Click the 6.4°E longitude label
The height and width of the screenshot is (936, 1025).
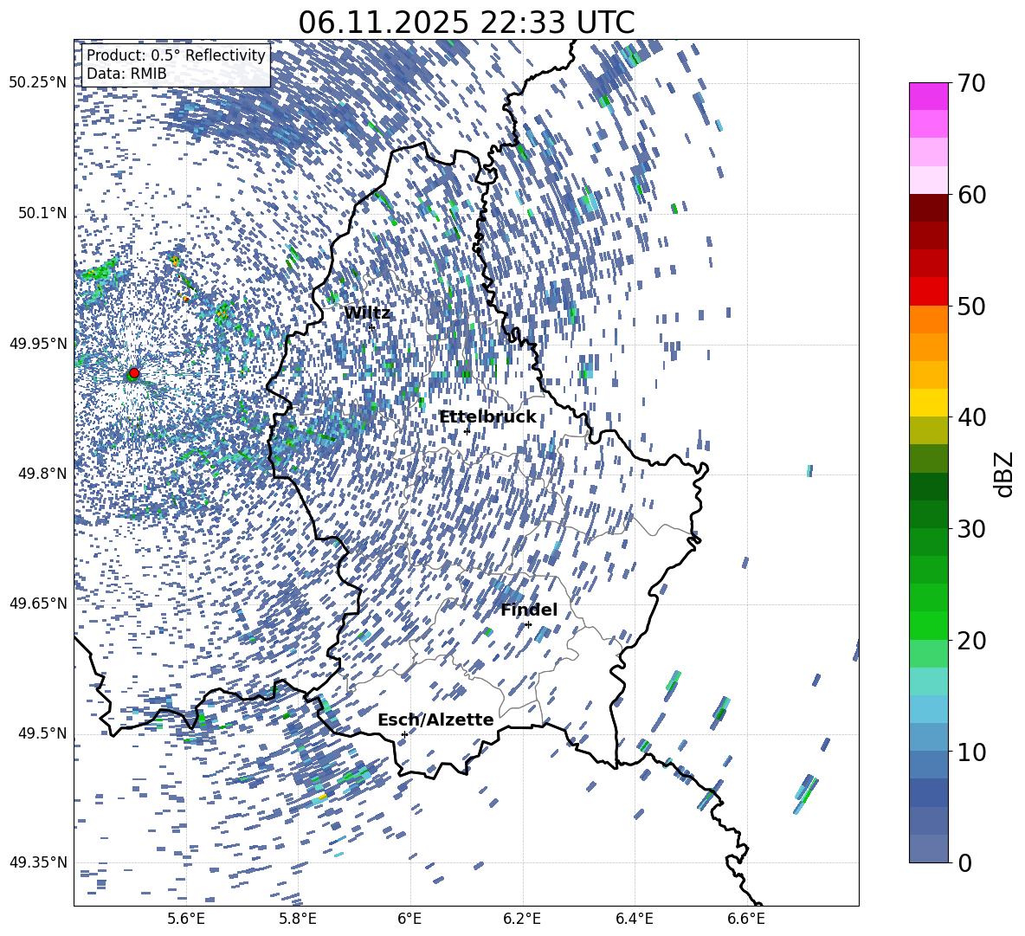(635, 919)
